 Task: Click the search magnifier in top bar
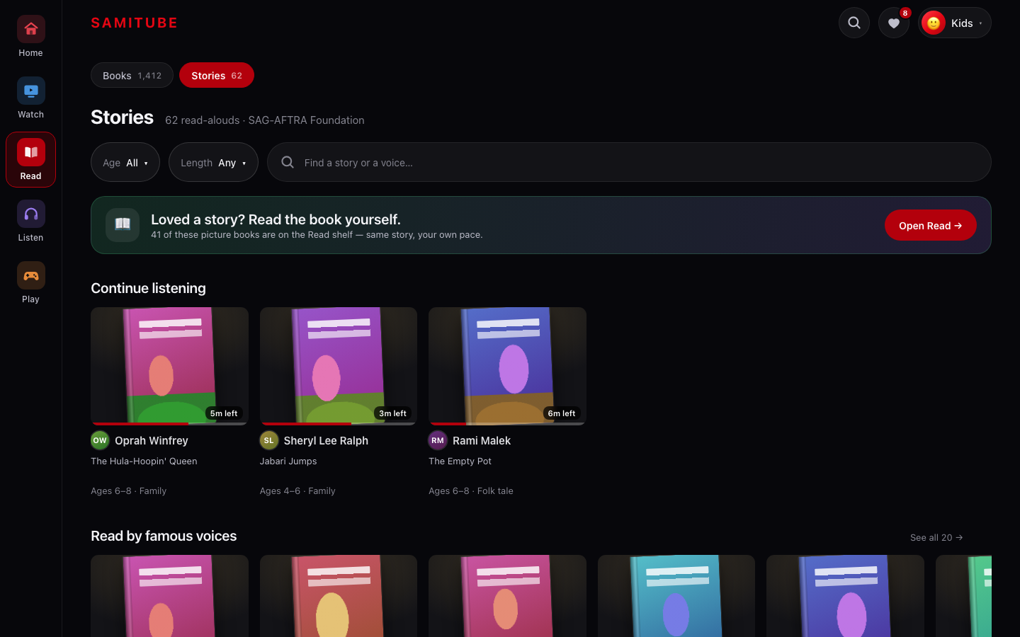pyautogui.click(x=854, y=23)
